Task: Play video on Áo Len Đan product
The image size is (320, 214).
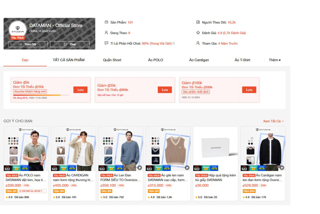Action: pyautogui.click(x=139, y=167)
